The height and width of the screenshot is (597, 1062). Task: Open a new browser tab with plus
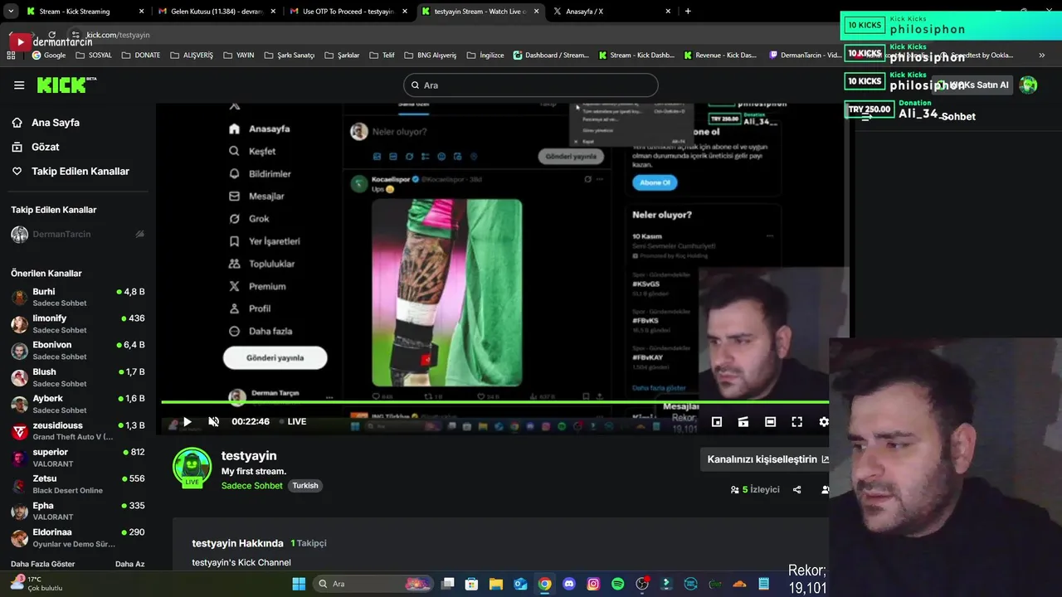click(688, 12)
